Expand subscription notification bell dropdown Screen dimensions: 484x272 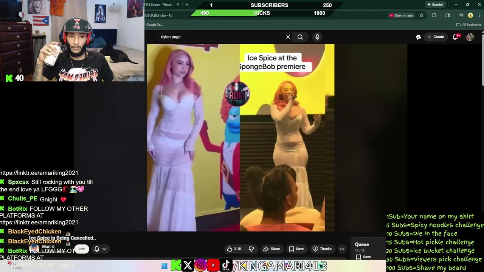pos(100,249)
